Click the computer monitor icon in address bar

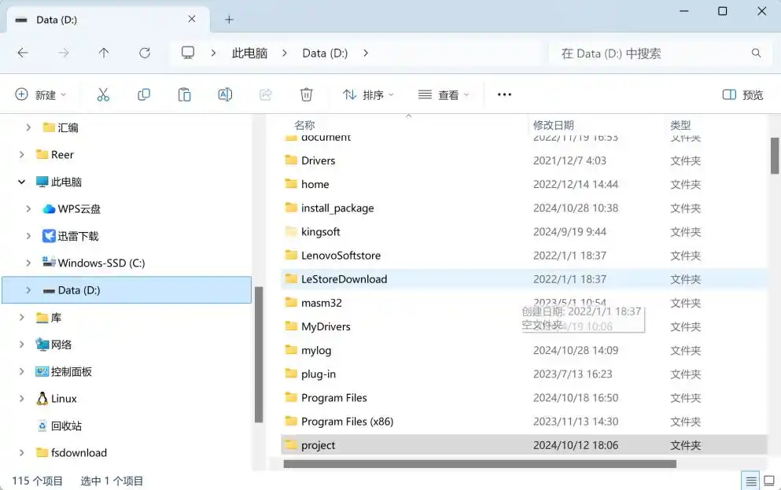[x=188, y=53]
